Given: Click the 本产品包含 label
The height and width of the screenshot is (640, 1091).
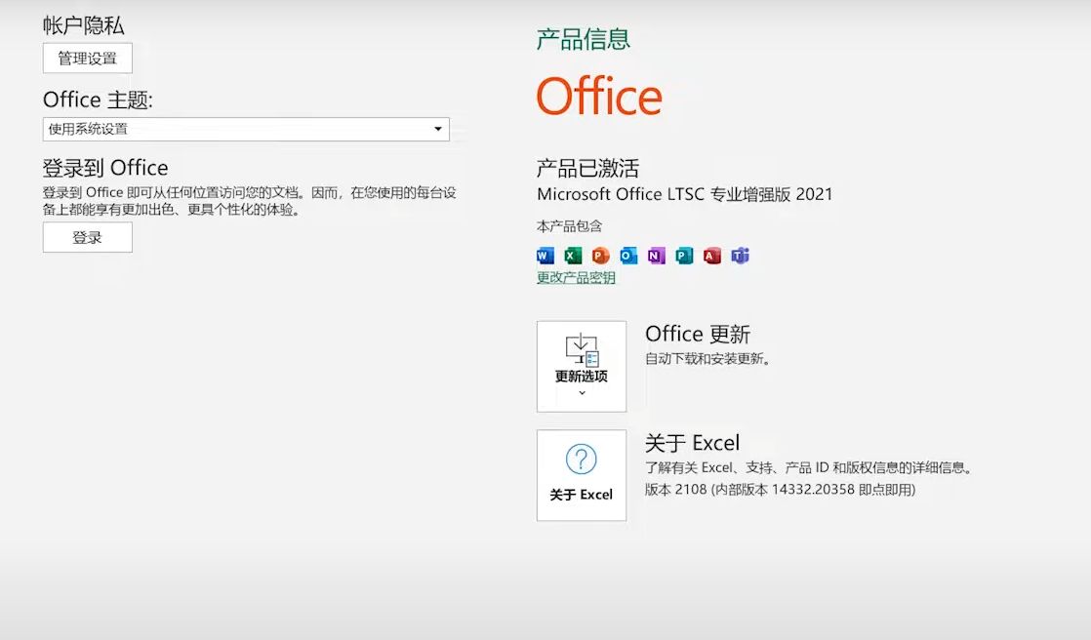Looking at the screenshot, I should 570,226.
